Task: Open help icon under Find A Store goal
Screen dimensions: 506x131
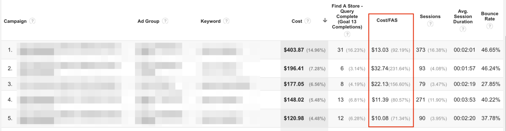Action: (x=347, y=34)
